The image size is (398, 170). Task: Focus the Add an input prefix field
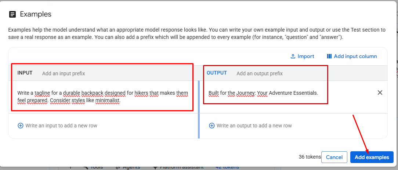pos(64,73)
